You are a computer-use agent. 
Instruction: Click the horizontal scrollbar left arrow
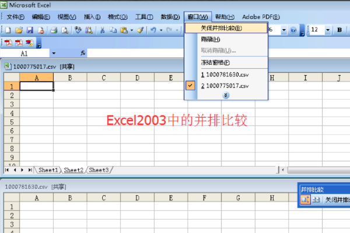click(x=283, y=170)
